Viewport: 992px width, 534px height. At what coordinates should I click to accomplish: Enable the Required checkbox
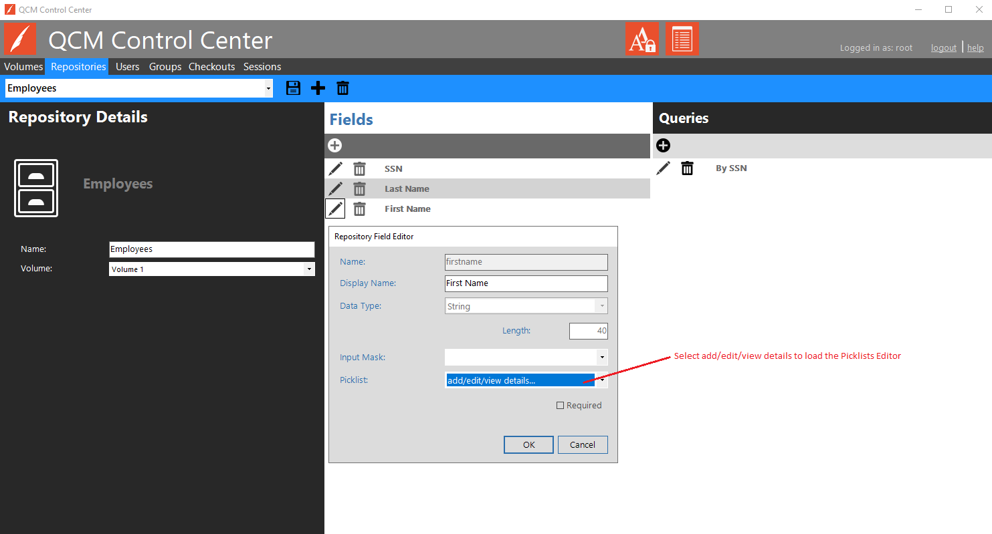coord(561,406)
